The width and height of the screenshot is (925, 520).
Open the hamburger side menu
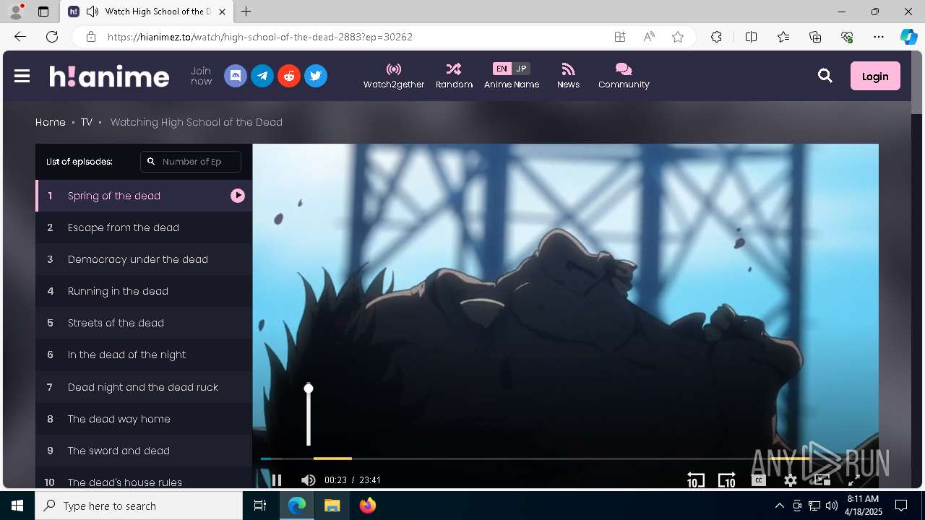click(x=22, y=76)
